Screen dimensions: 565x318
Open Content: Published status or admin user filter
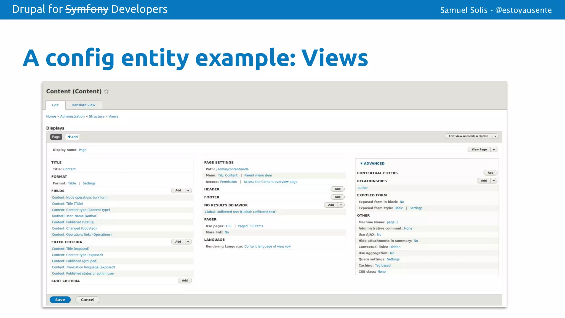pos(83,274)
